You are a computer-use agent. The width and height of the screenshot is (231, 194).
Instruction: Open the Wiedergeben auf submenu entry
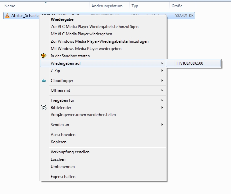(x=103, y=63)
